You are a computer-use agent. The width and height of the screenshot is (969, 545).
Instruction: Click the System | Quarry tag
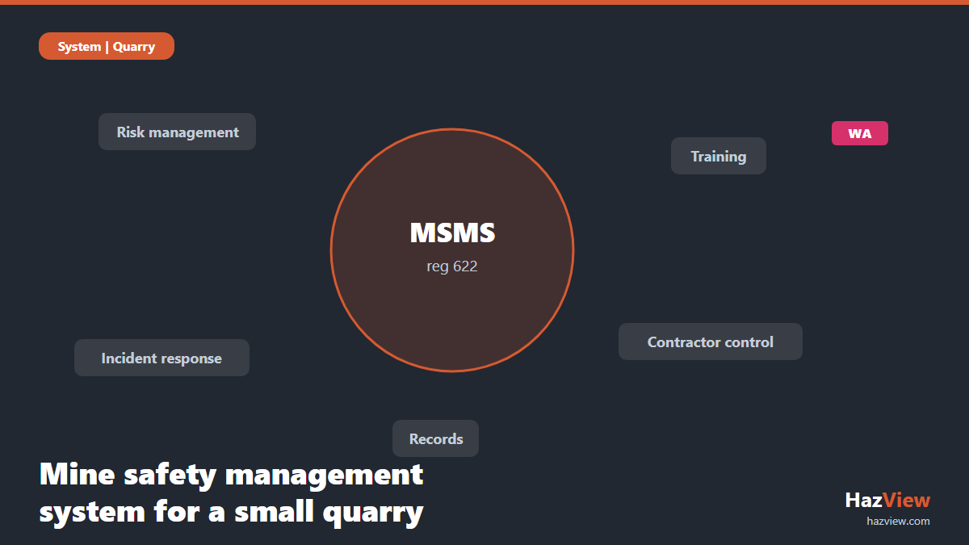click(107, 46)
